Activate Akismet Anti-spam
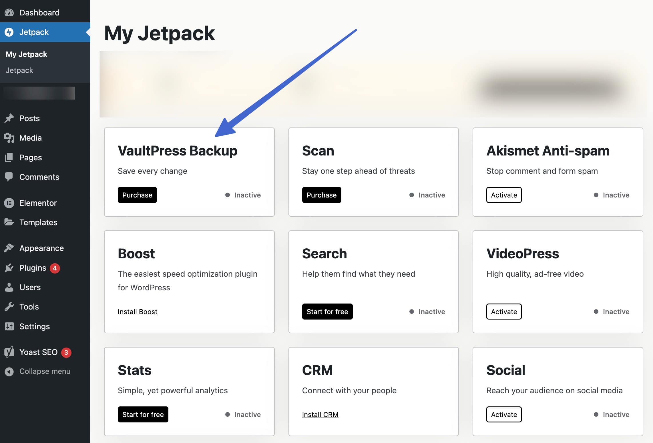Image resolution: width=653 pixels, height=443 pixels. coord(504,195)
